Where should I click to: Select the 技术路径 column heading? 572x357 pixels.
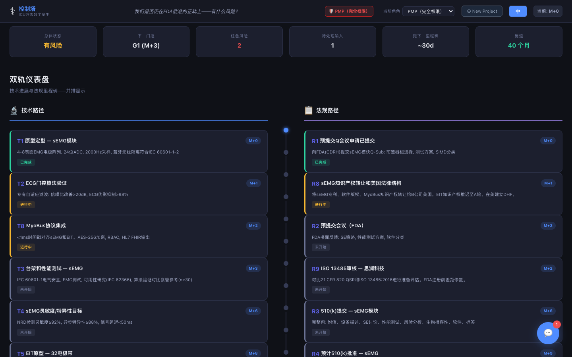[x=33, y=110]
